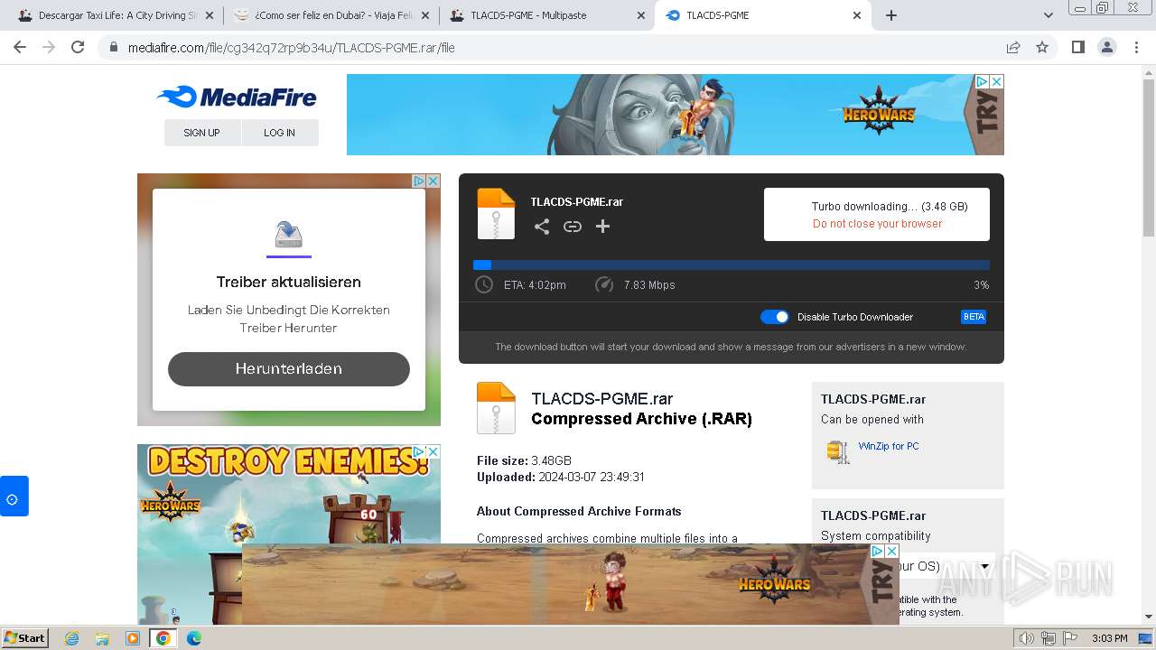Viewport: 1156px width, 650px height.
Task: Click the copy link icon under the file name
Action: coord(573,227)
